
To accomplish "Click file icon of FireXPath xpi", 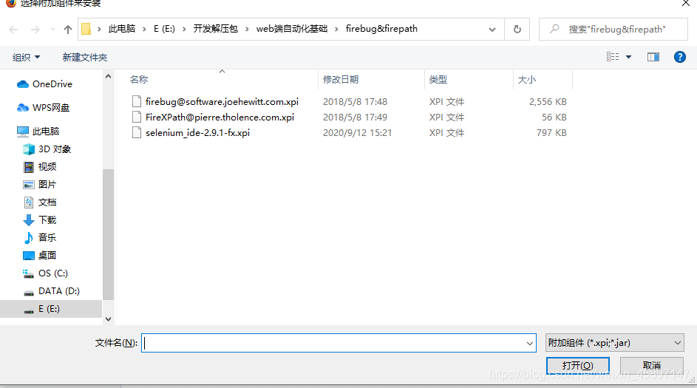I will [137, 117].
